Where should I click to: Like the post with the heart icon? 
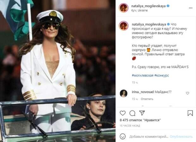(123, 113)
